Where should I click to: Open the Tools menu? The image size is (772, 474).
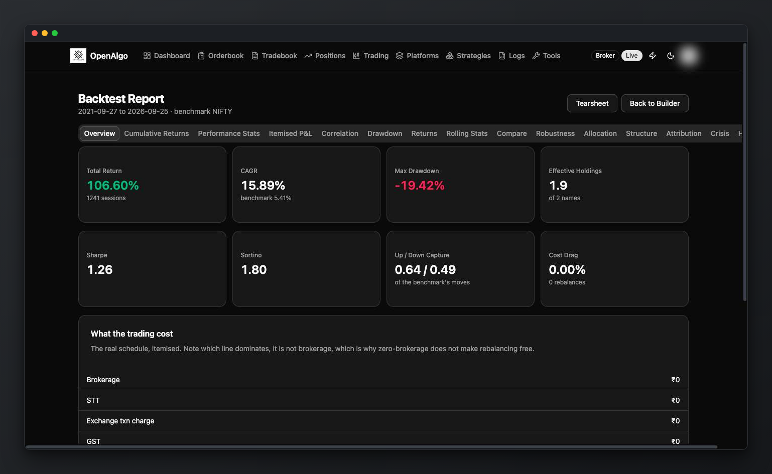coord(546,56)
